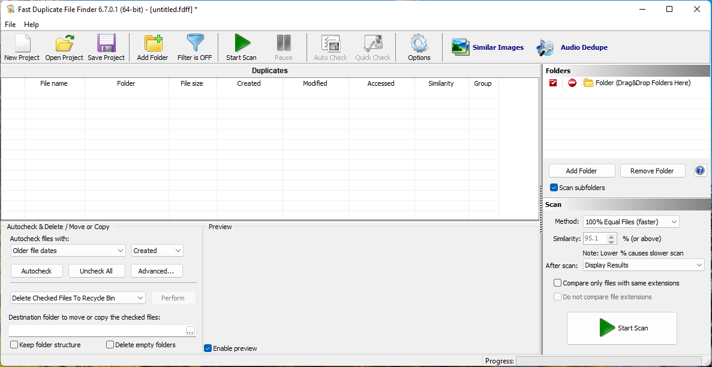Enable Compare only files with same extensions
This screenshot has width=712, height=367.
(558, 283)
